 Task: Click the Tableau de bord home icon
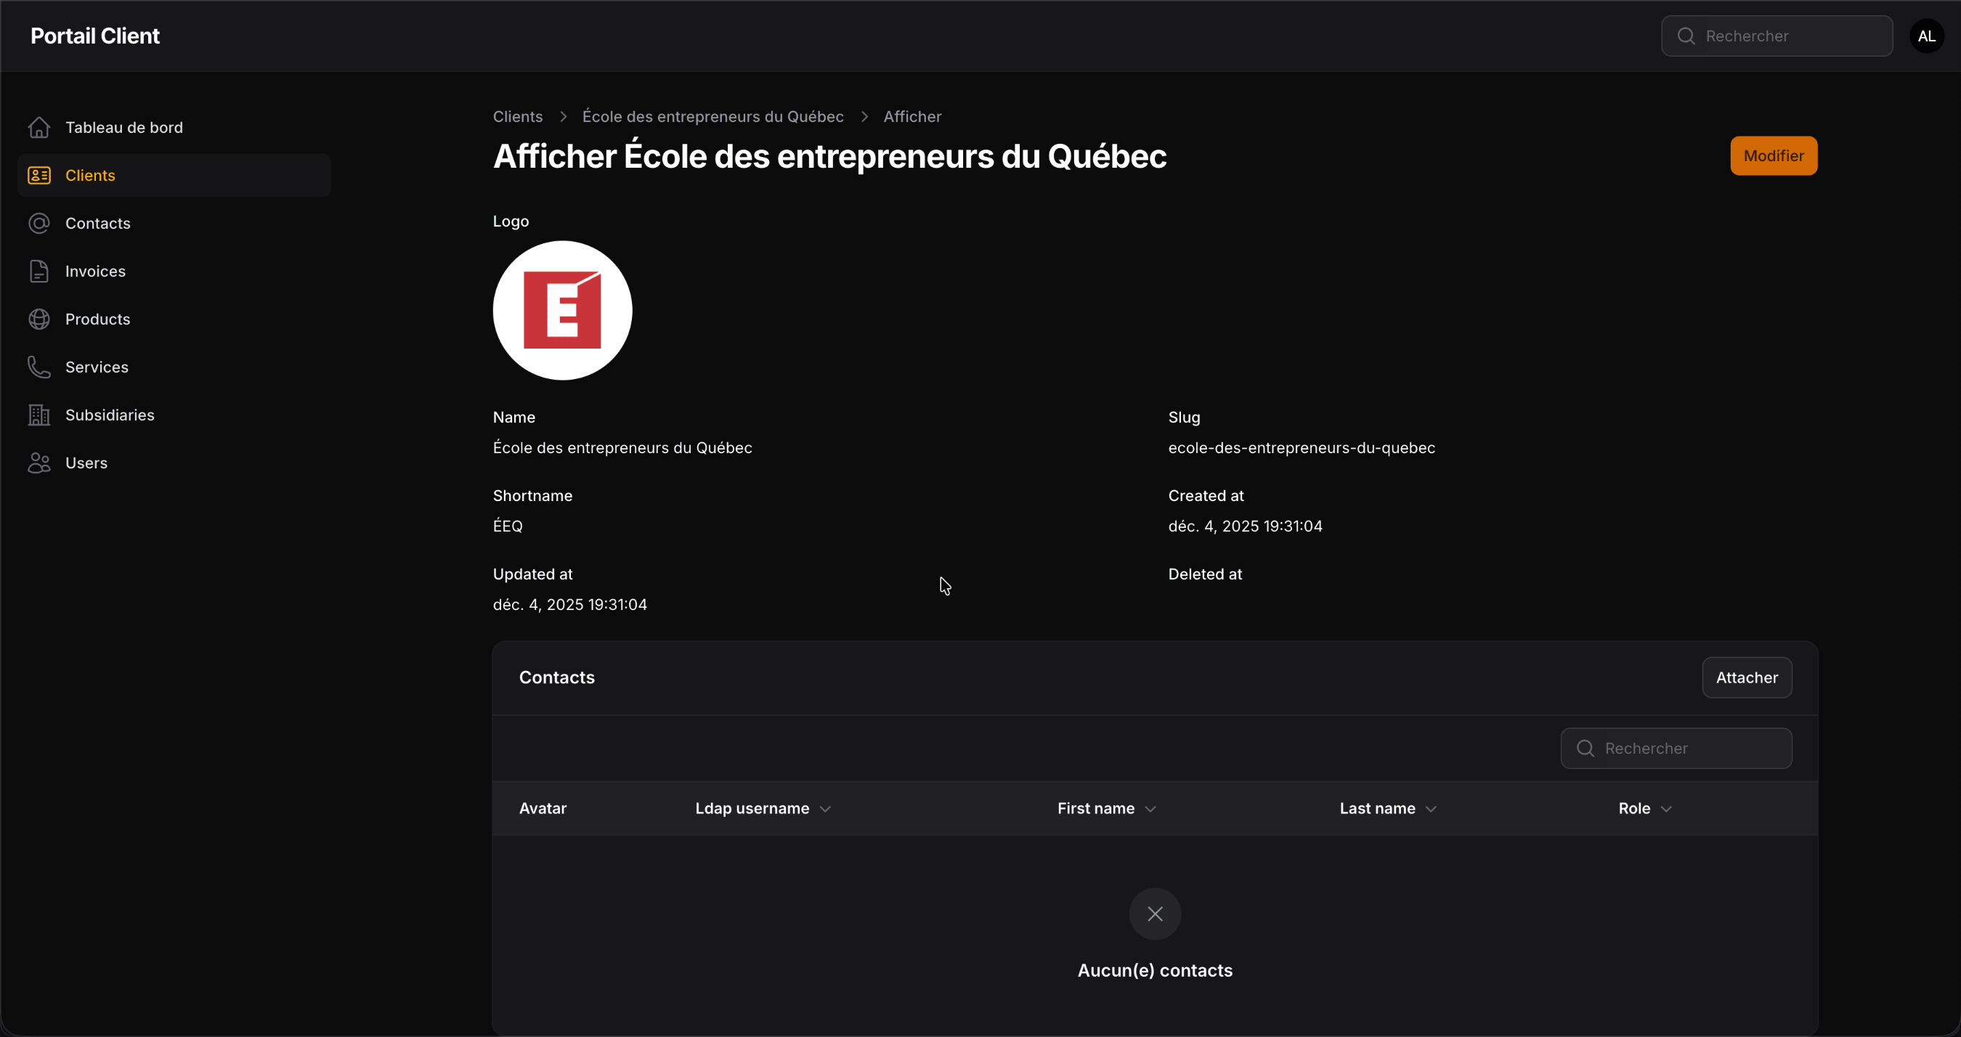[x=38, y=127]
